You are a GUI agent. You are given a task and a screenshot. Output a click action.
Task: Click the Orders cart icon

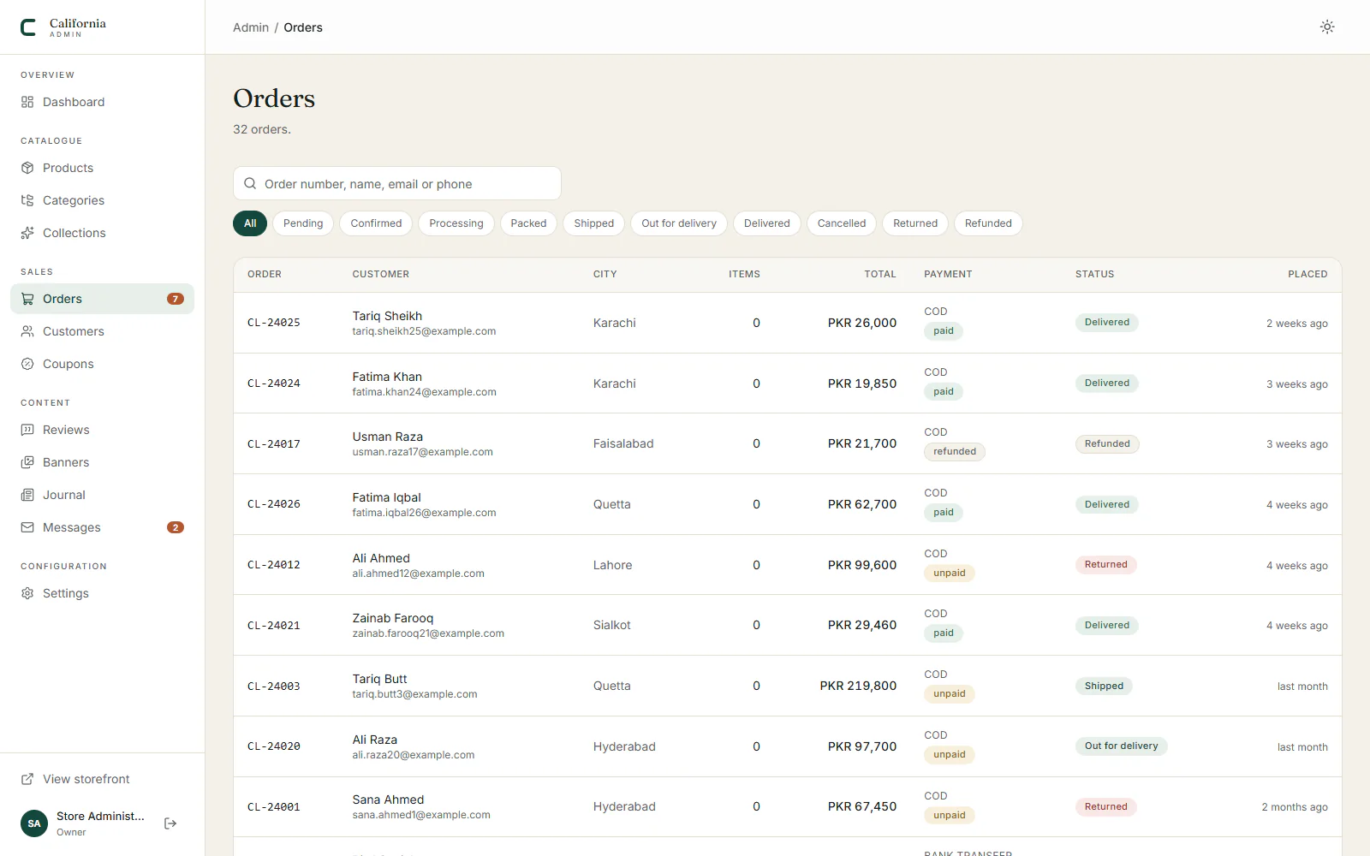[x=27, y=299]
